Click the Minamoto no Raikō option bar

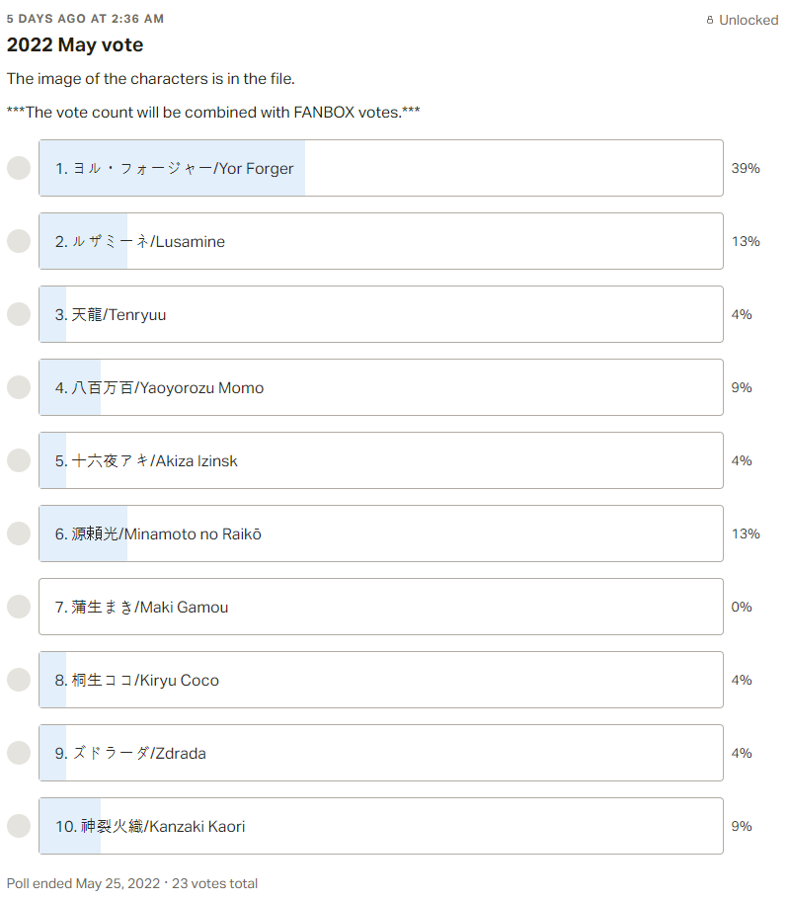point(381,533)
